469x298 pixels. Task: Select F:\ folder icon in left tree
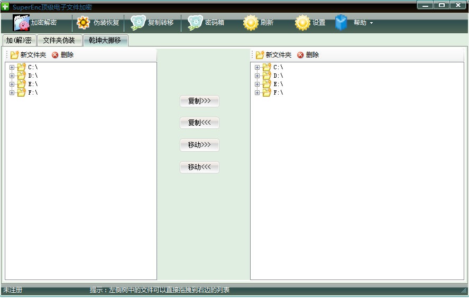22,92
